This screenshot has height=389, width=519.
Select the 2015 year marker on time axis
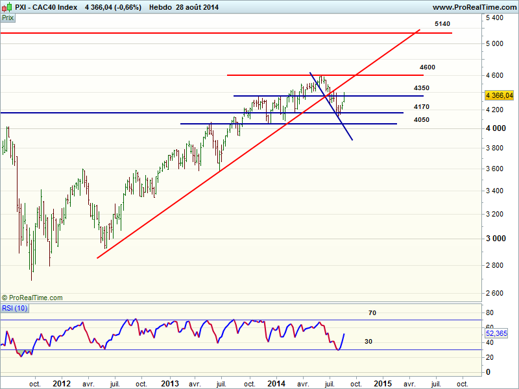(383, 383)
